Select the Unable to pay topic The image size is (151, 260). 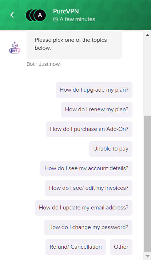point(111,149)
